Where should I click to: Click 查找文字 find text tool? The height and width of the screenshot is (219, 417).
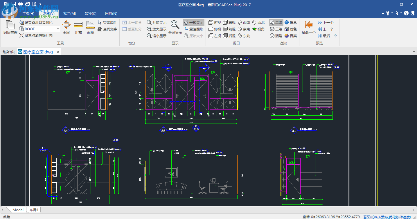[107, 29]
